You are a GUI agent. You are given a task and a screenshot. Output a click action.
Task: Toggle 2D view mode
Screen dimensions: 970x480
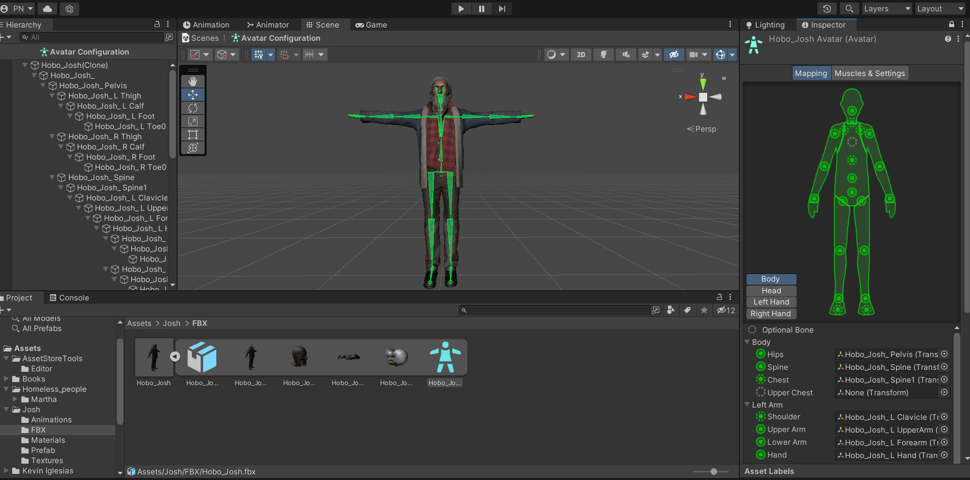[581, 55]
